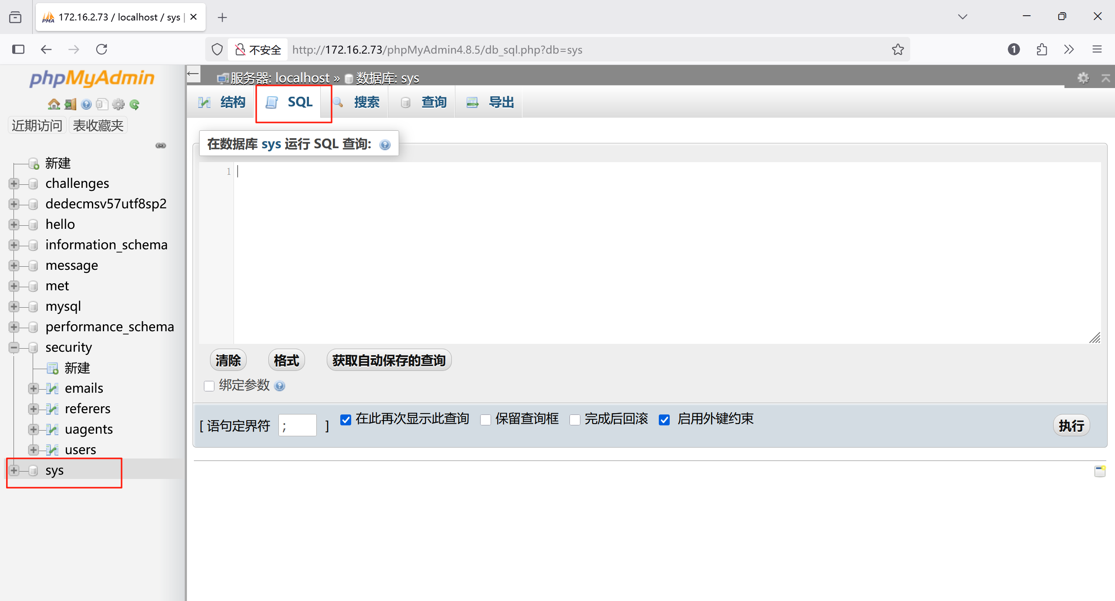Click the emails table icon
The height and width of the screenshot is (601, 1115).
[x=52, y=388]
